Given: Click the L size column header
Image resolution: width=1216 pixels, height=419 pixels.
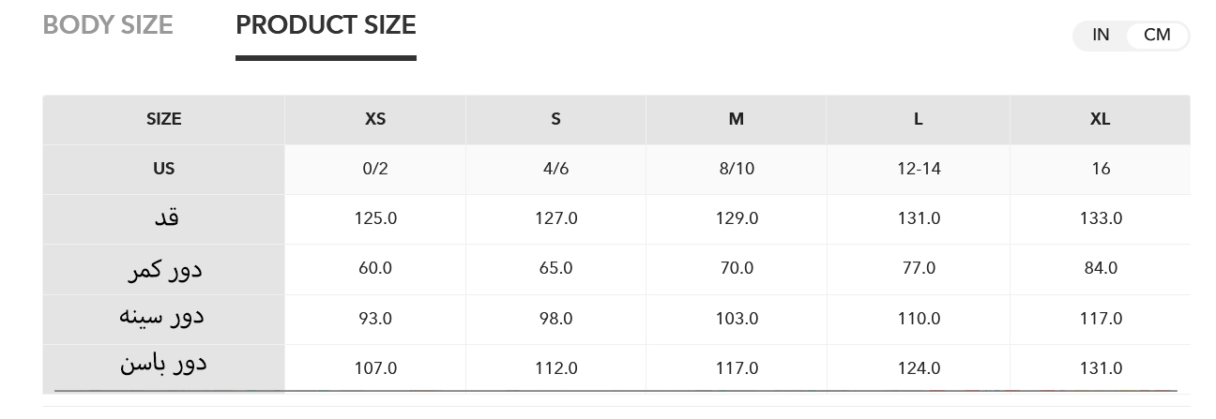Looking at the screenshot, I should [x=918, y=119].
